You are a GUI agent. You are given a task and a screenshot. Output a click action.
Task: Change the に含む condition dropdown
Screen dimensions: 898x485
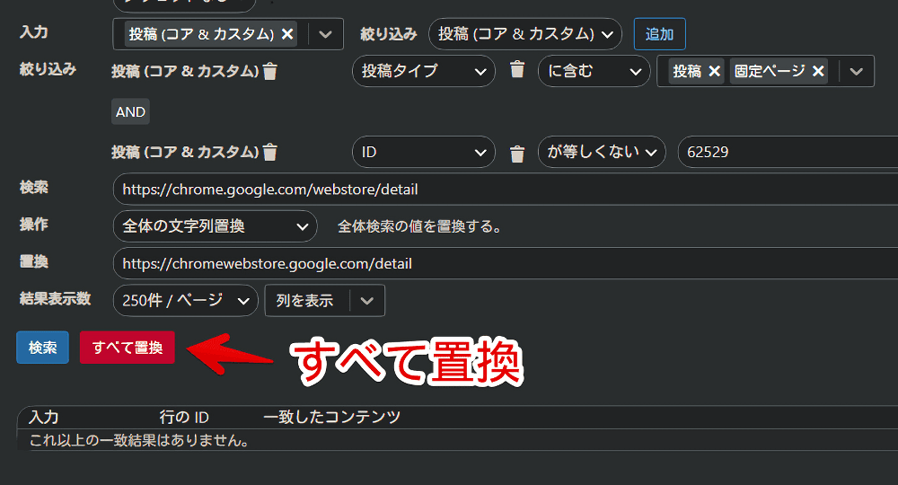pyautogui.click(x=593, y=71)
